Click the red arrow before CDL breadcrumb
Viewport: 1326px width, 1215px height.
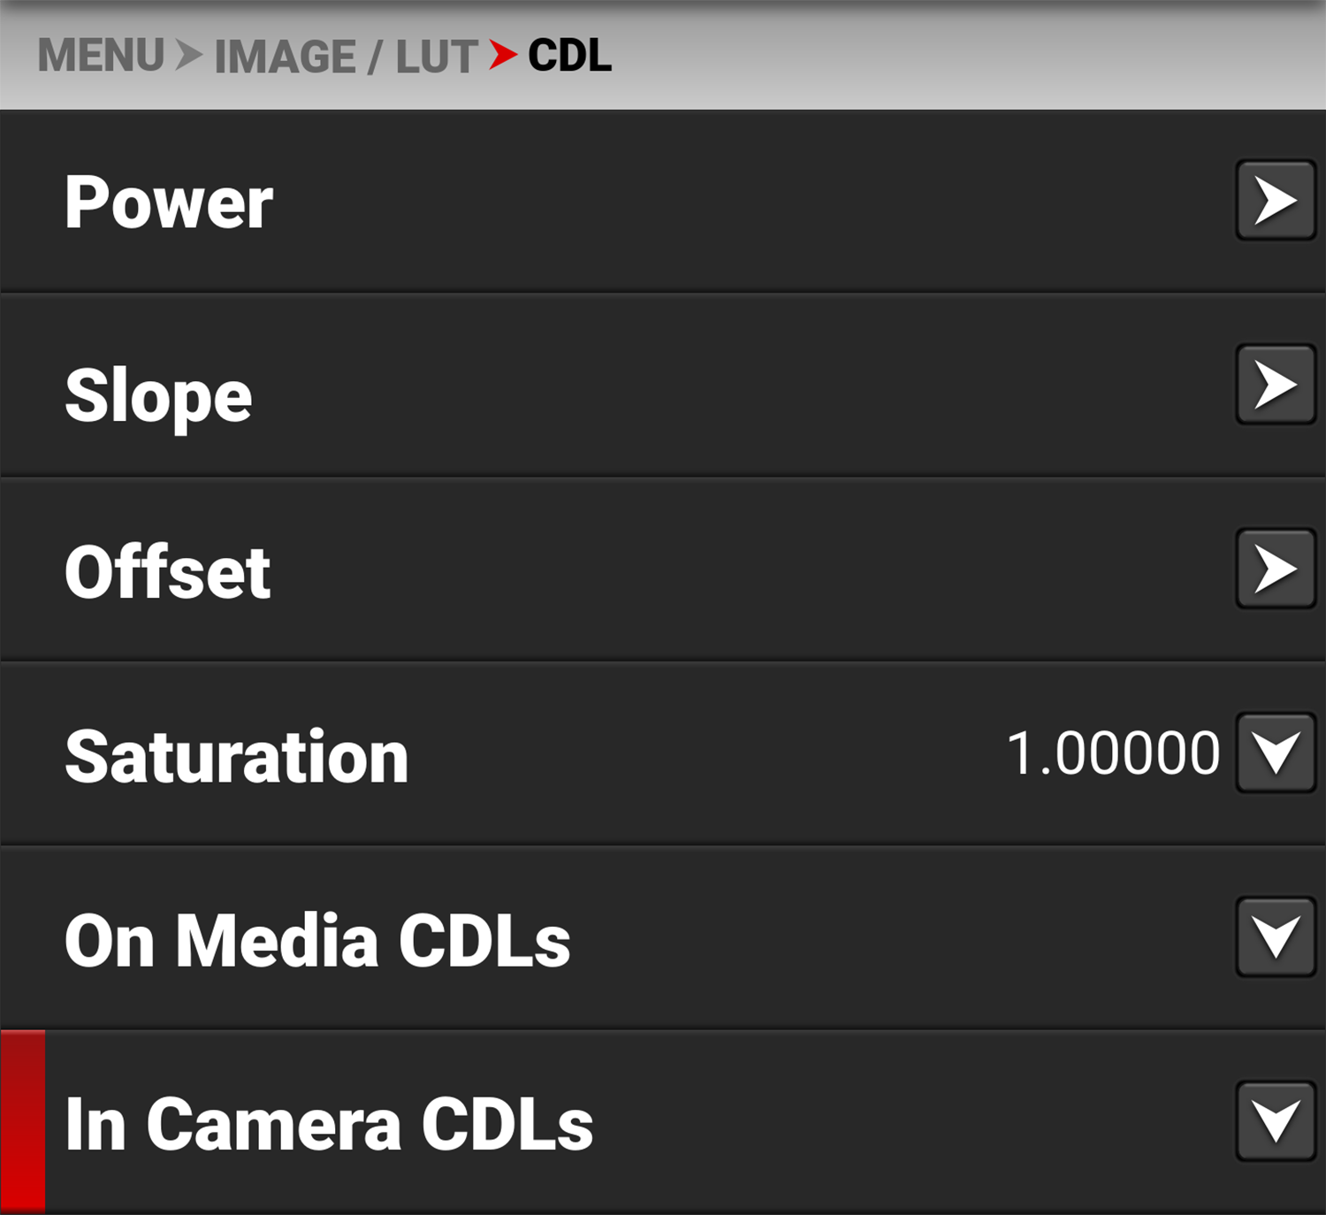point(502,56)
